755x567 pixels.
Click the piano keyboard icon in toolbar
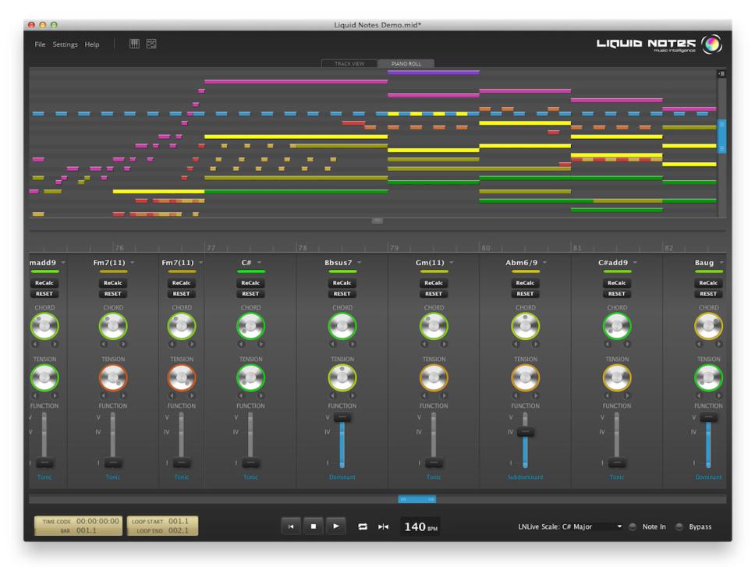point(134,44)
